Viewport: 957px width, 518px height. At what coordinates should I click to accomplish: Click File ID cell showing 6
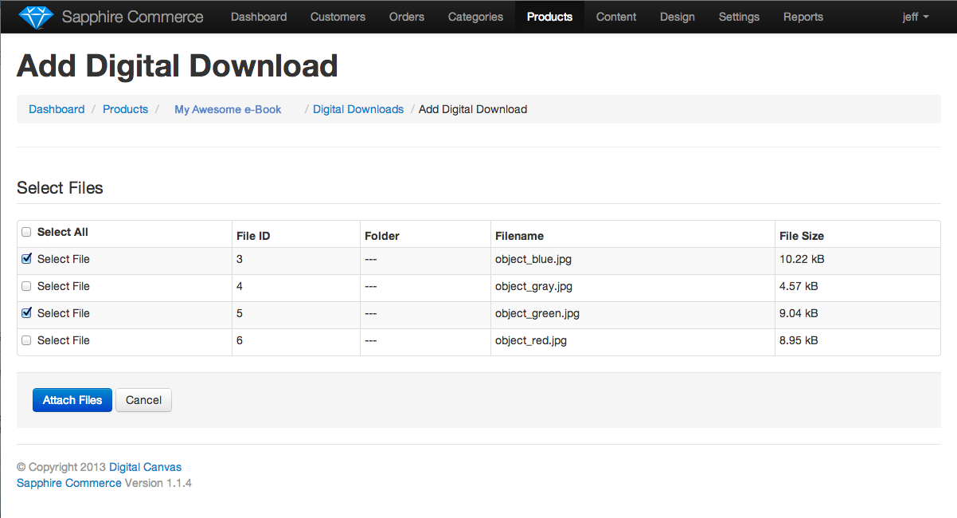296,340
